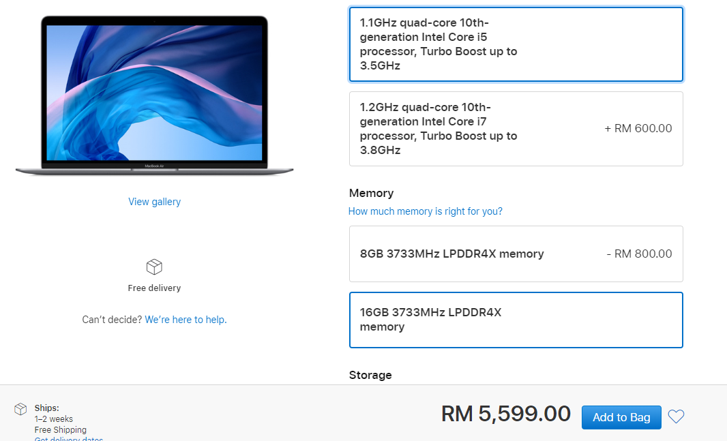Click the + RM 600.00 upgrade price
Image resolution: width=727 pixels, height=441 pixels.
tap(638, 128)
